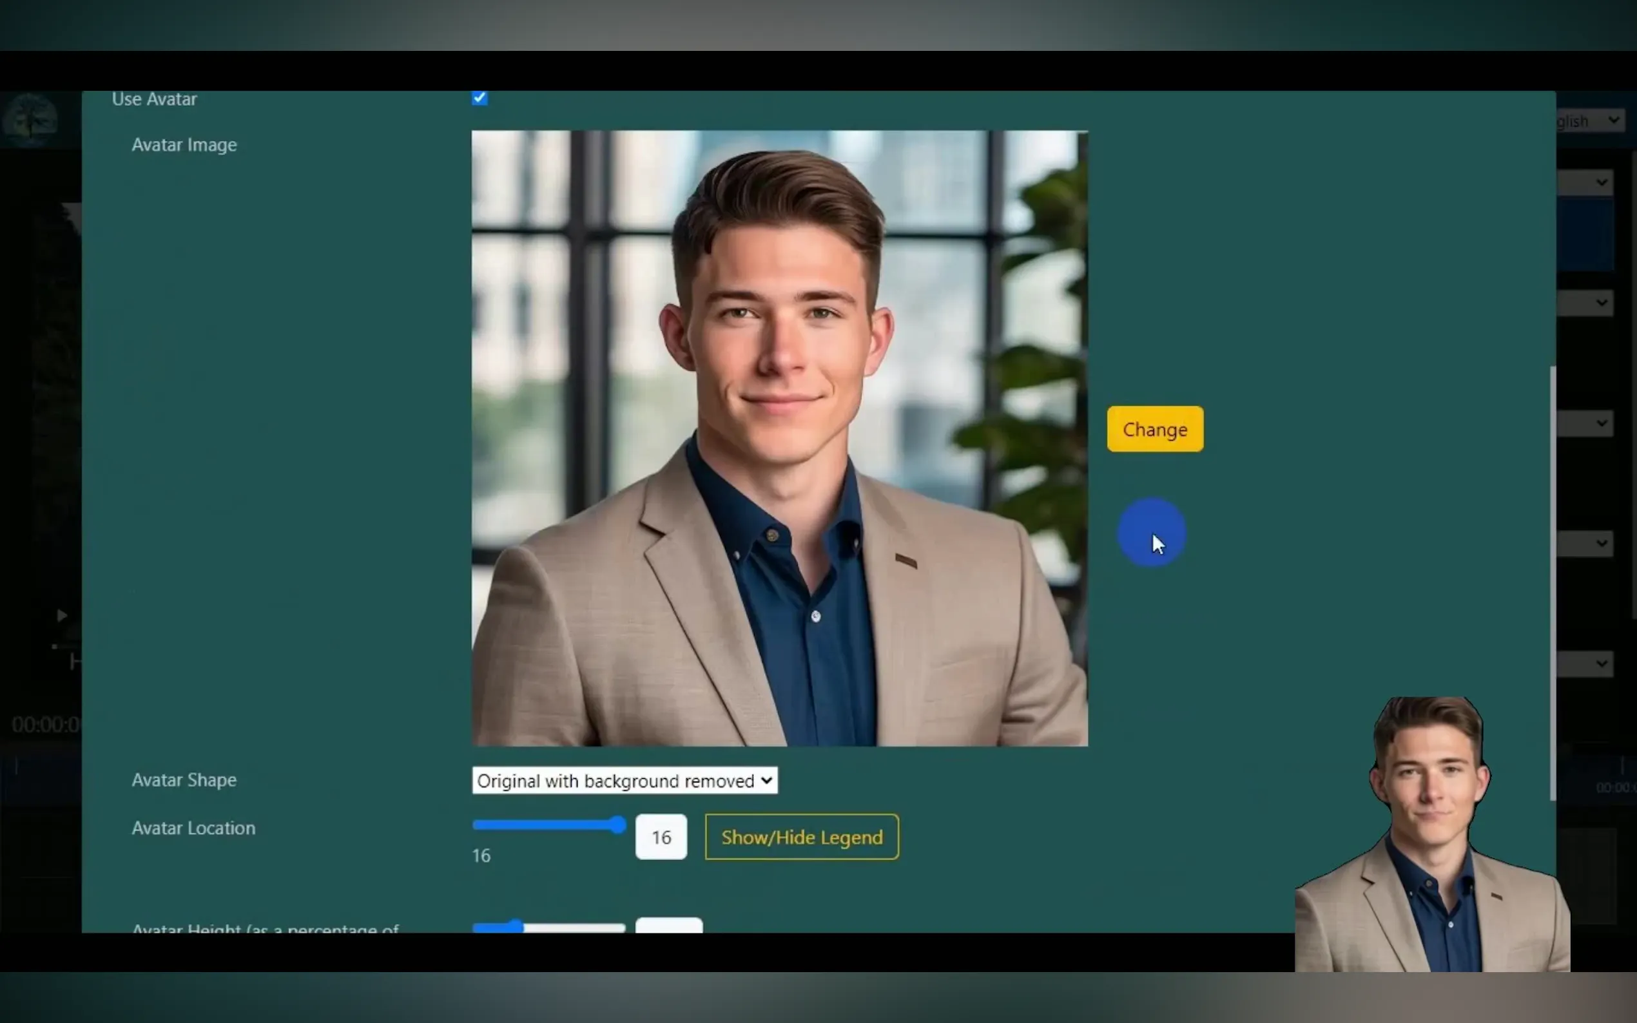Toggle the Show/Hide Legend button
Screen dimensions: 1637x1023
pyautogui.click(x=801, y=837)
